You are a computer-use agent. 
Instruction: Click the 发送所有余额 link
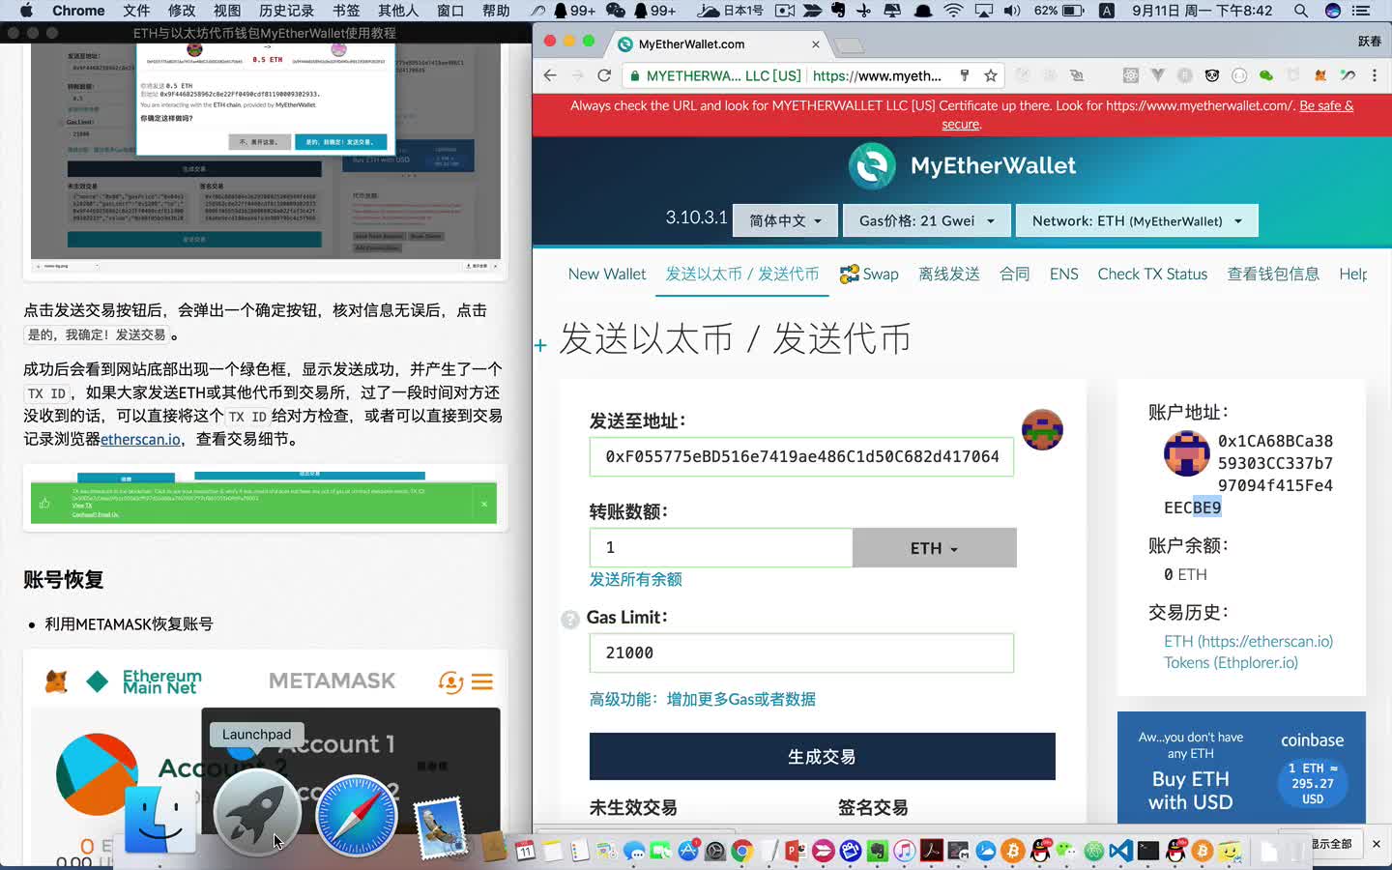(636, 579)
